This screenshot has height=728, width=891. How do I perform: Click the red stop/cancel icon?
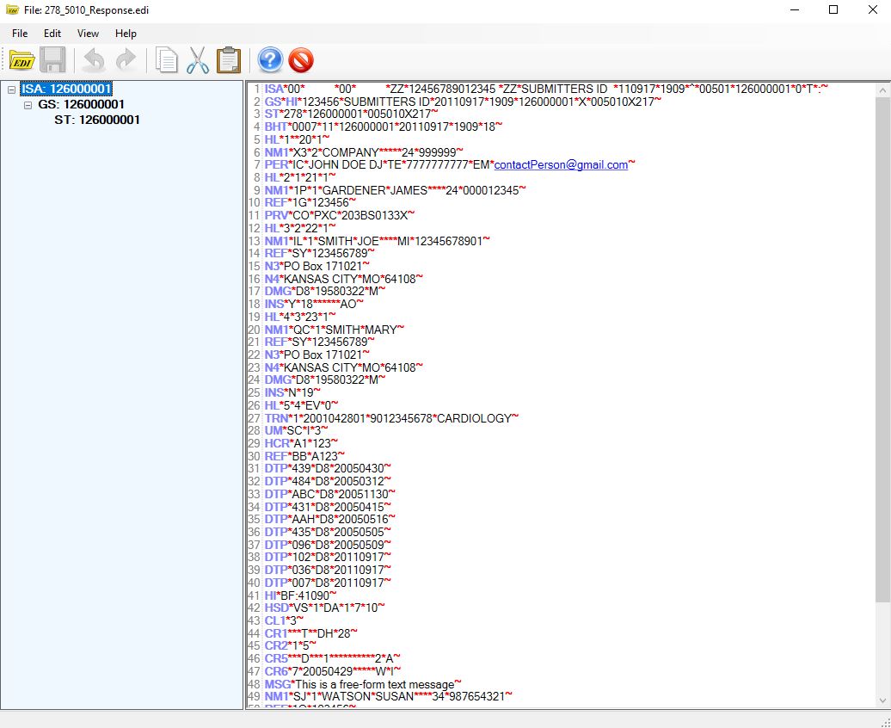pos(301,59)
